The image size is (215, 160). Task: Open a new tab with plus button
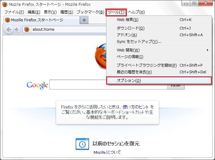coord(84,20)
